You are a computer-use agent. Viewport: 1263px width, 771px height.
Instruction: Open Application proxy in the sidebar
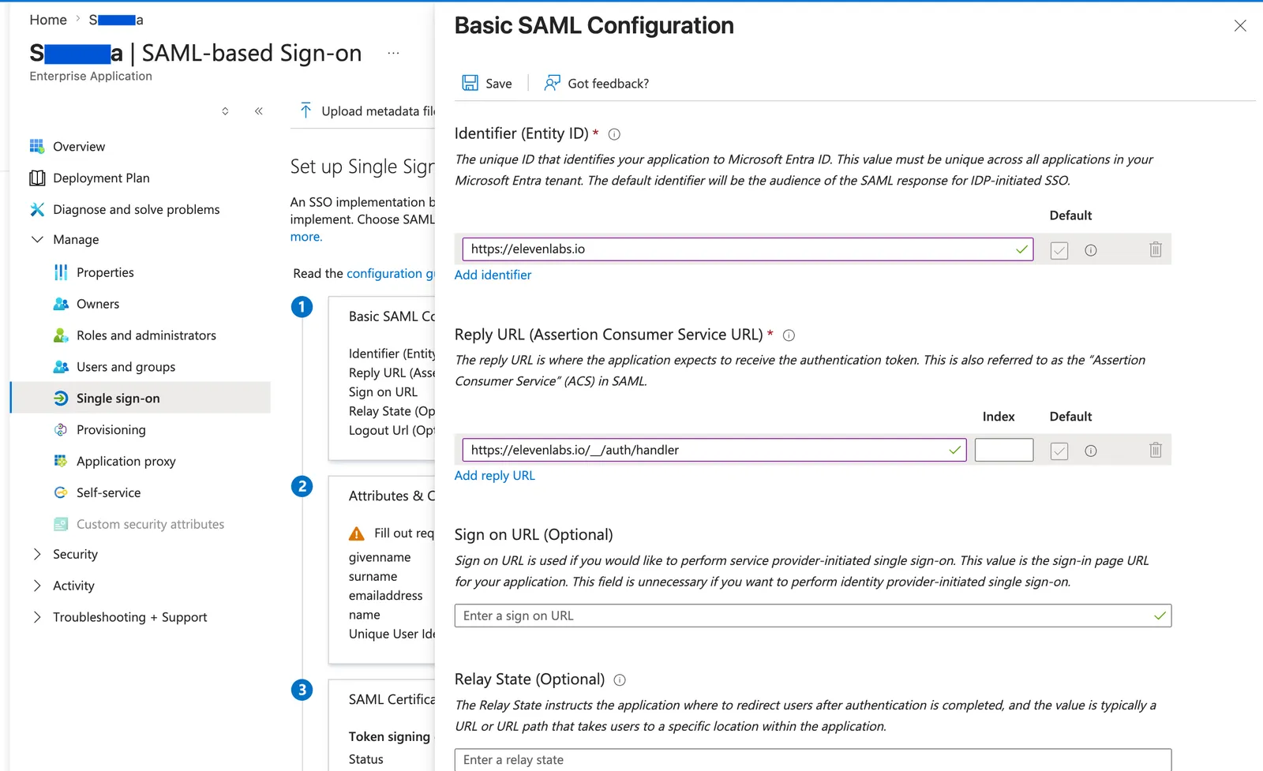tap(126, 462)
